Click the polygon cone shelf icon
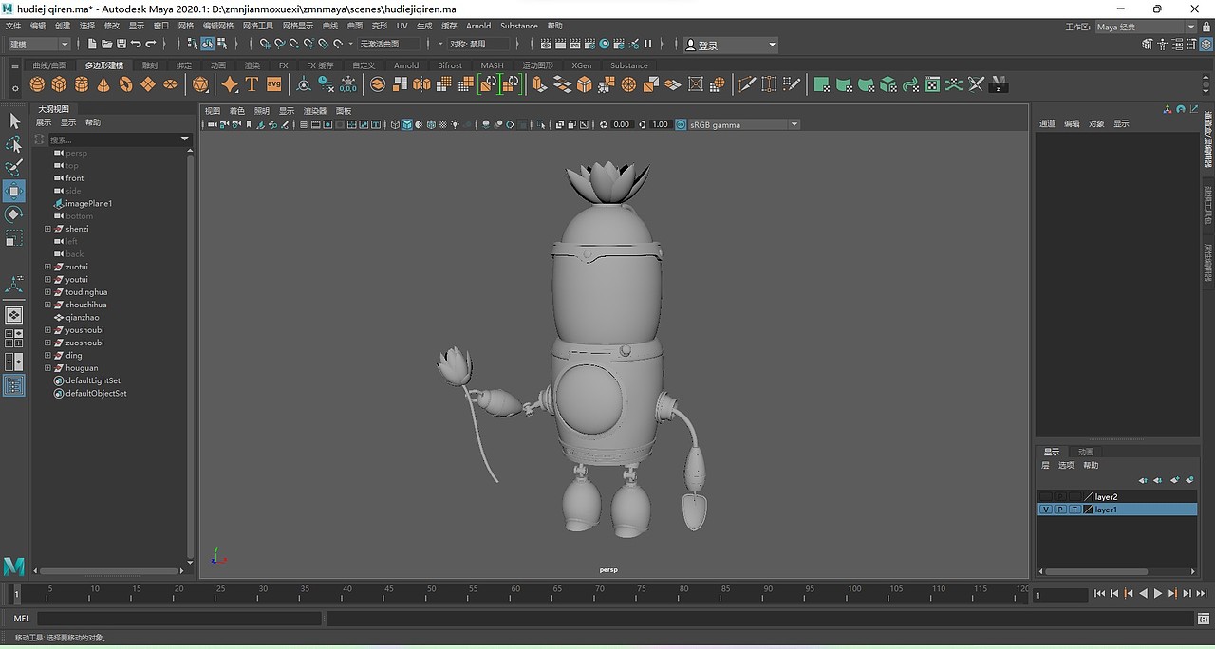The width and height of the screenshot is (1215, 649). [x=103, y=84]
